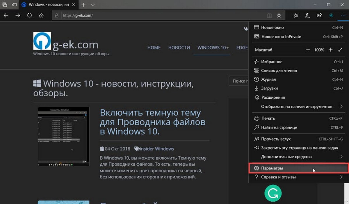Open Расширения extensions entry
This screenshot has height=204, width=349.
pyautogui.click(x=298, y=98)
